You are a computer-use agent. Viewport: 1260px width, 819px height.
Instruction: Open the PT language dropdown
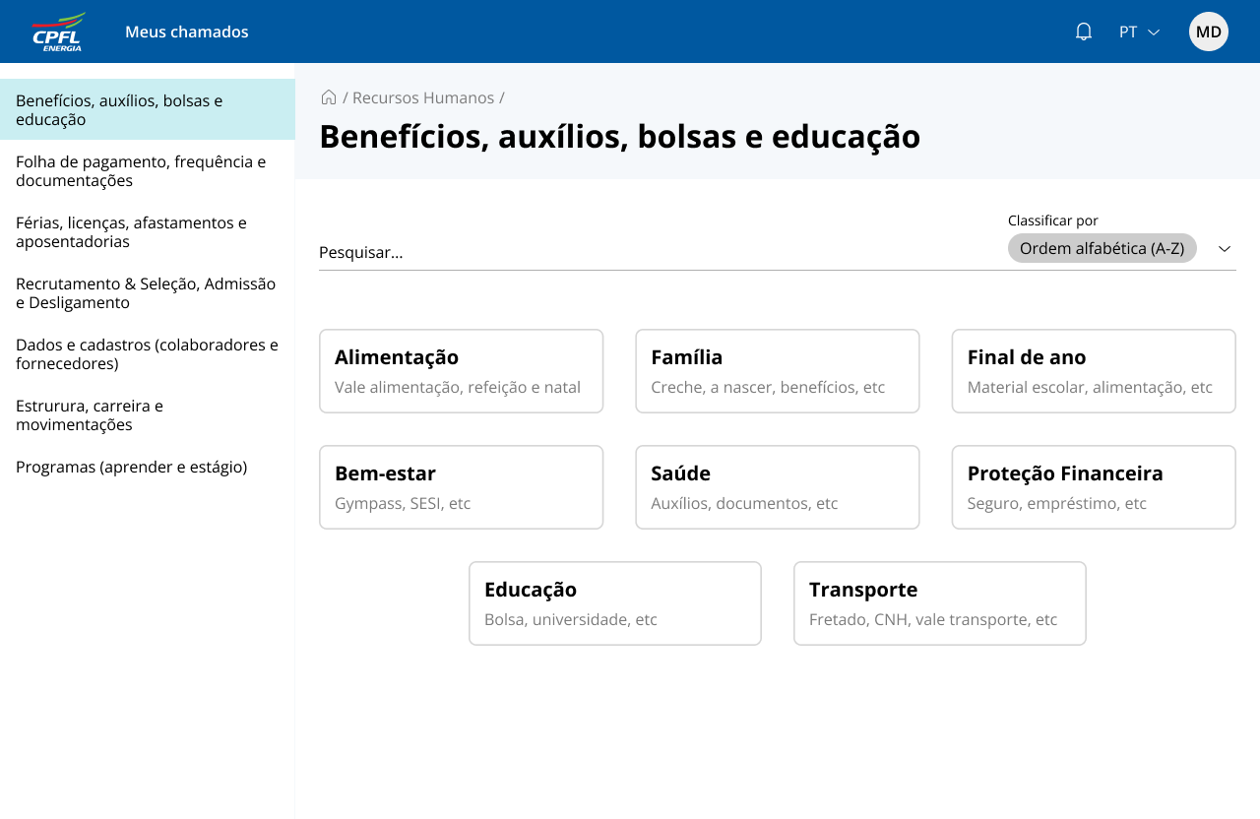[1139, 31]
